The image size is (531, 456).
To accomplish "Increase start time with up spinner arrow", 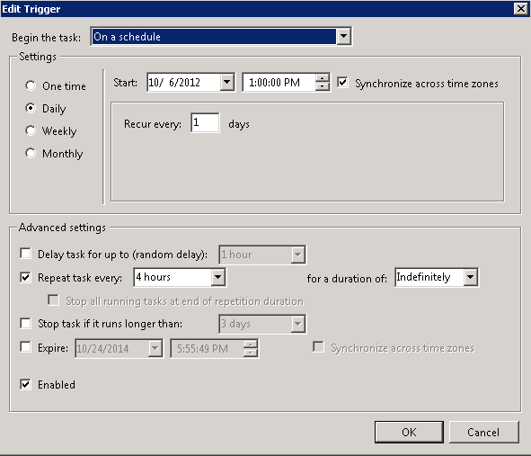I will click(x=322, y=78).
